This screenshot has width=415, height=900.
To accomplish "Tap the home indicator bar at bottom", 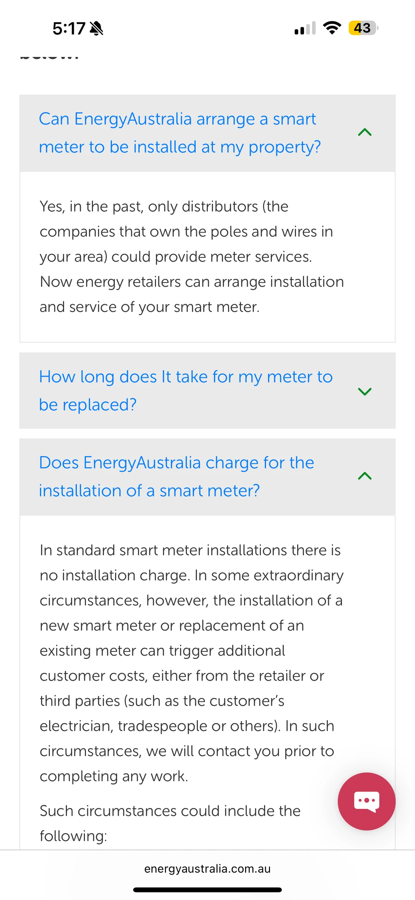I will pos(207,890).
